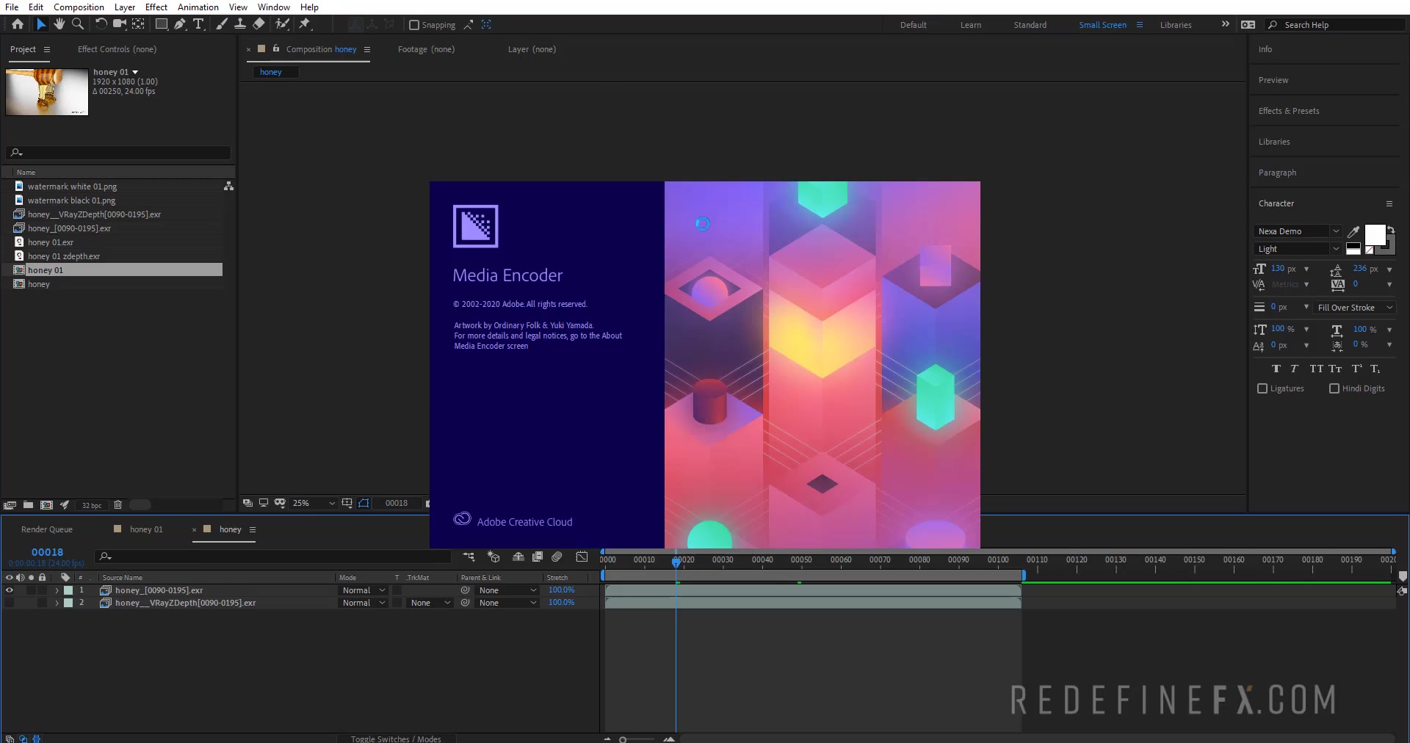The width and height of the screenshot is (1410, 743).
Task: Expand layer 2 honey__VRayZDepth properties
Action: pos(57,603)
